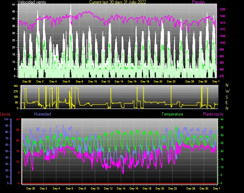Click 'Day 1' under the humidity-temperature chart
Screen dimensions: 244x193
[217, 188]
